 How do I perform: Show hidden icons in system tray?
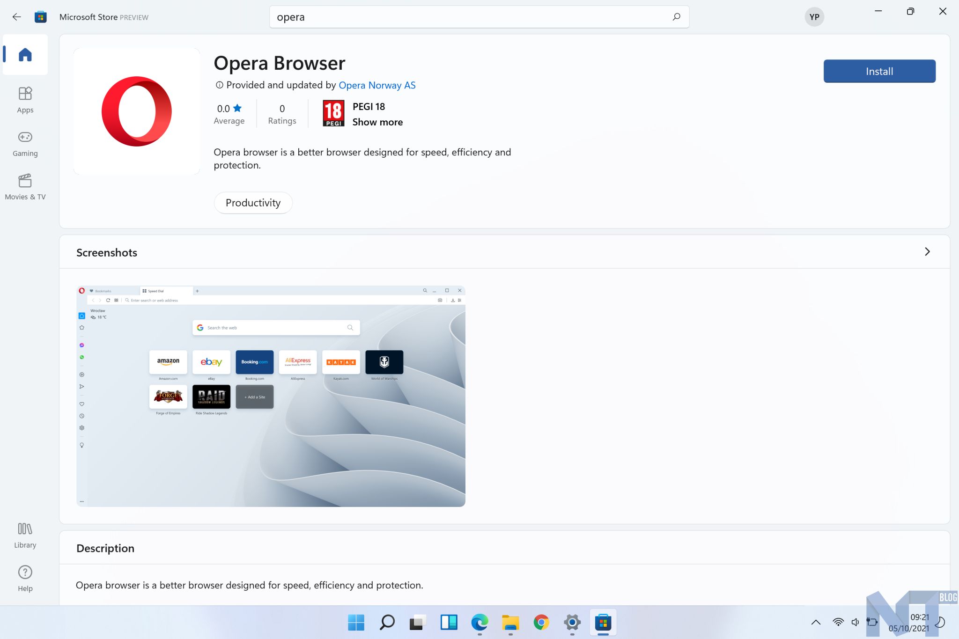[x=816, y=622]
